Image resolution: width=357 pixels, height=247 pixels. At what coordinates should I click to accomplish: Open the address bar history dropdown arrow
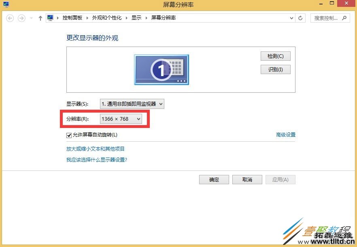[291, 18]
